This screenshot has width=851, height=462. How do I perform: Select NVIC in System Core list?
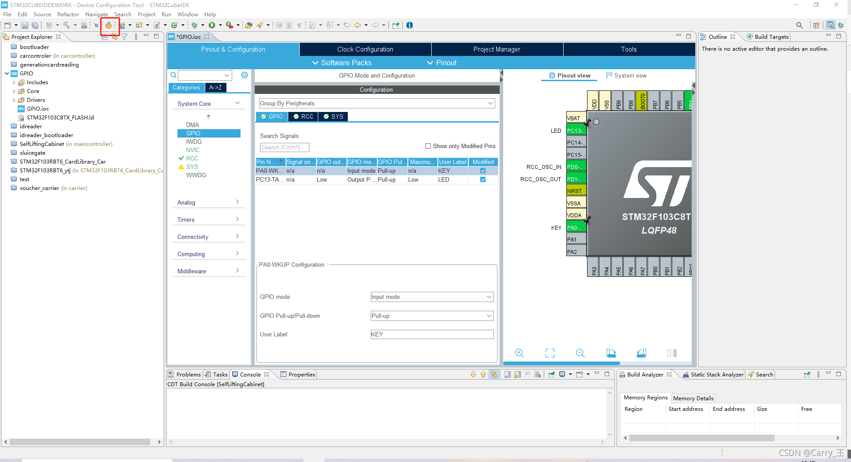(193, 150)
